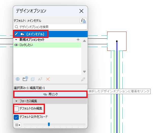Viewport: 161px width, 133px height.
Task: Enable デフォルトのみ編集 checkbox
Action: 17,109
